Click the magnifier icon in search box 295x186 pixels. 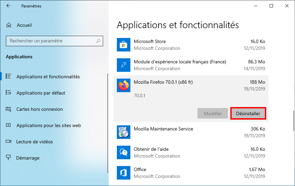tap(98, 41)
